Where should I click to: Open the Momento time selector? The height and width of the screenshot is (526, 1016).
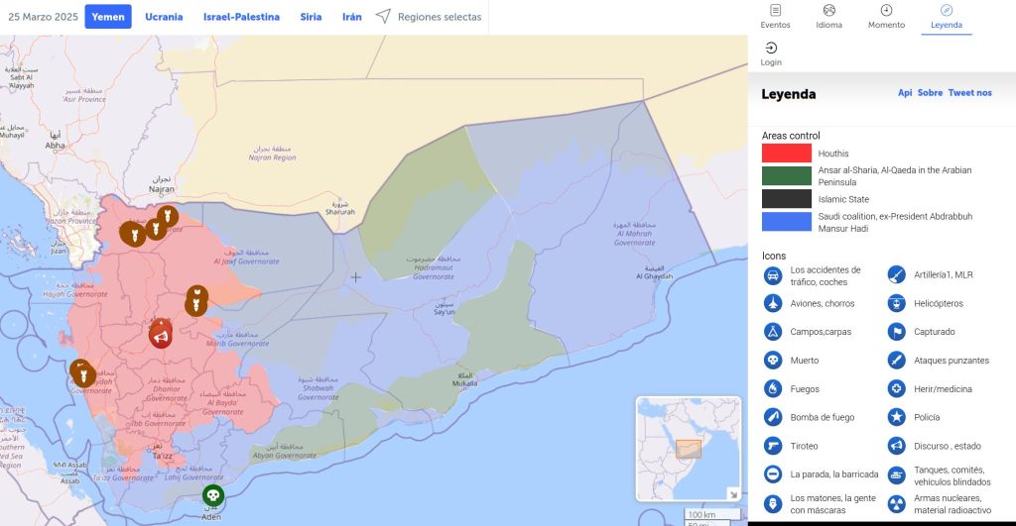[x=886, y=10]
